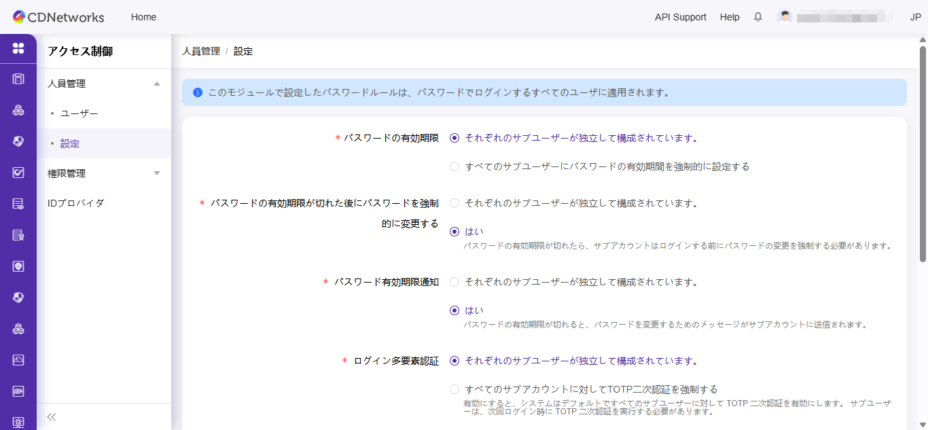Open the IDプロバイダ menu item
This screenshot has width=928, height=430.
tap(75, 203)
